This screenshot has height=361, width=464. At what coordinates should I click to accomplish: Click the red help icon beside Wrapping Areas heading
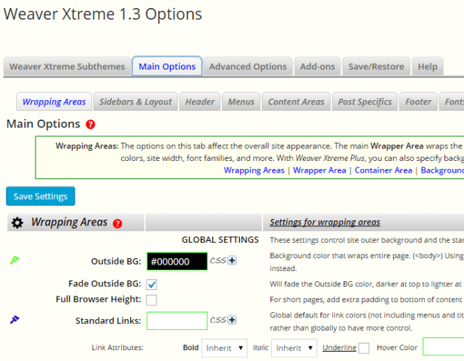point(118,224)
